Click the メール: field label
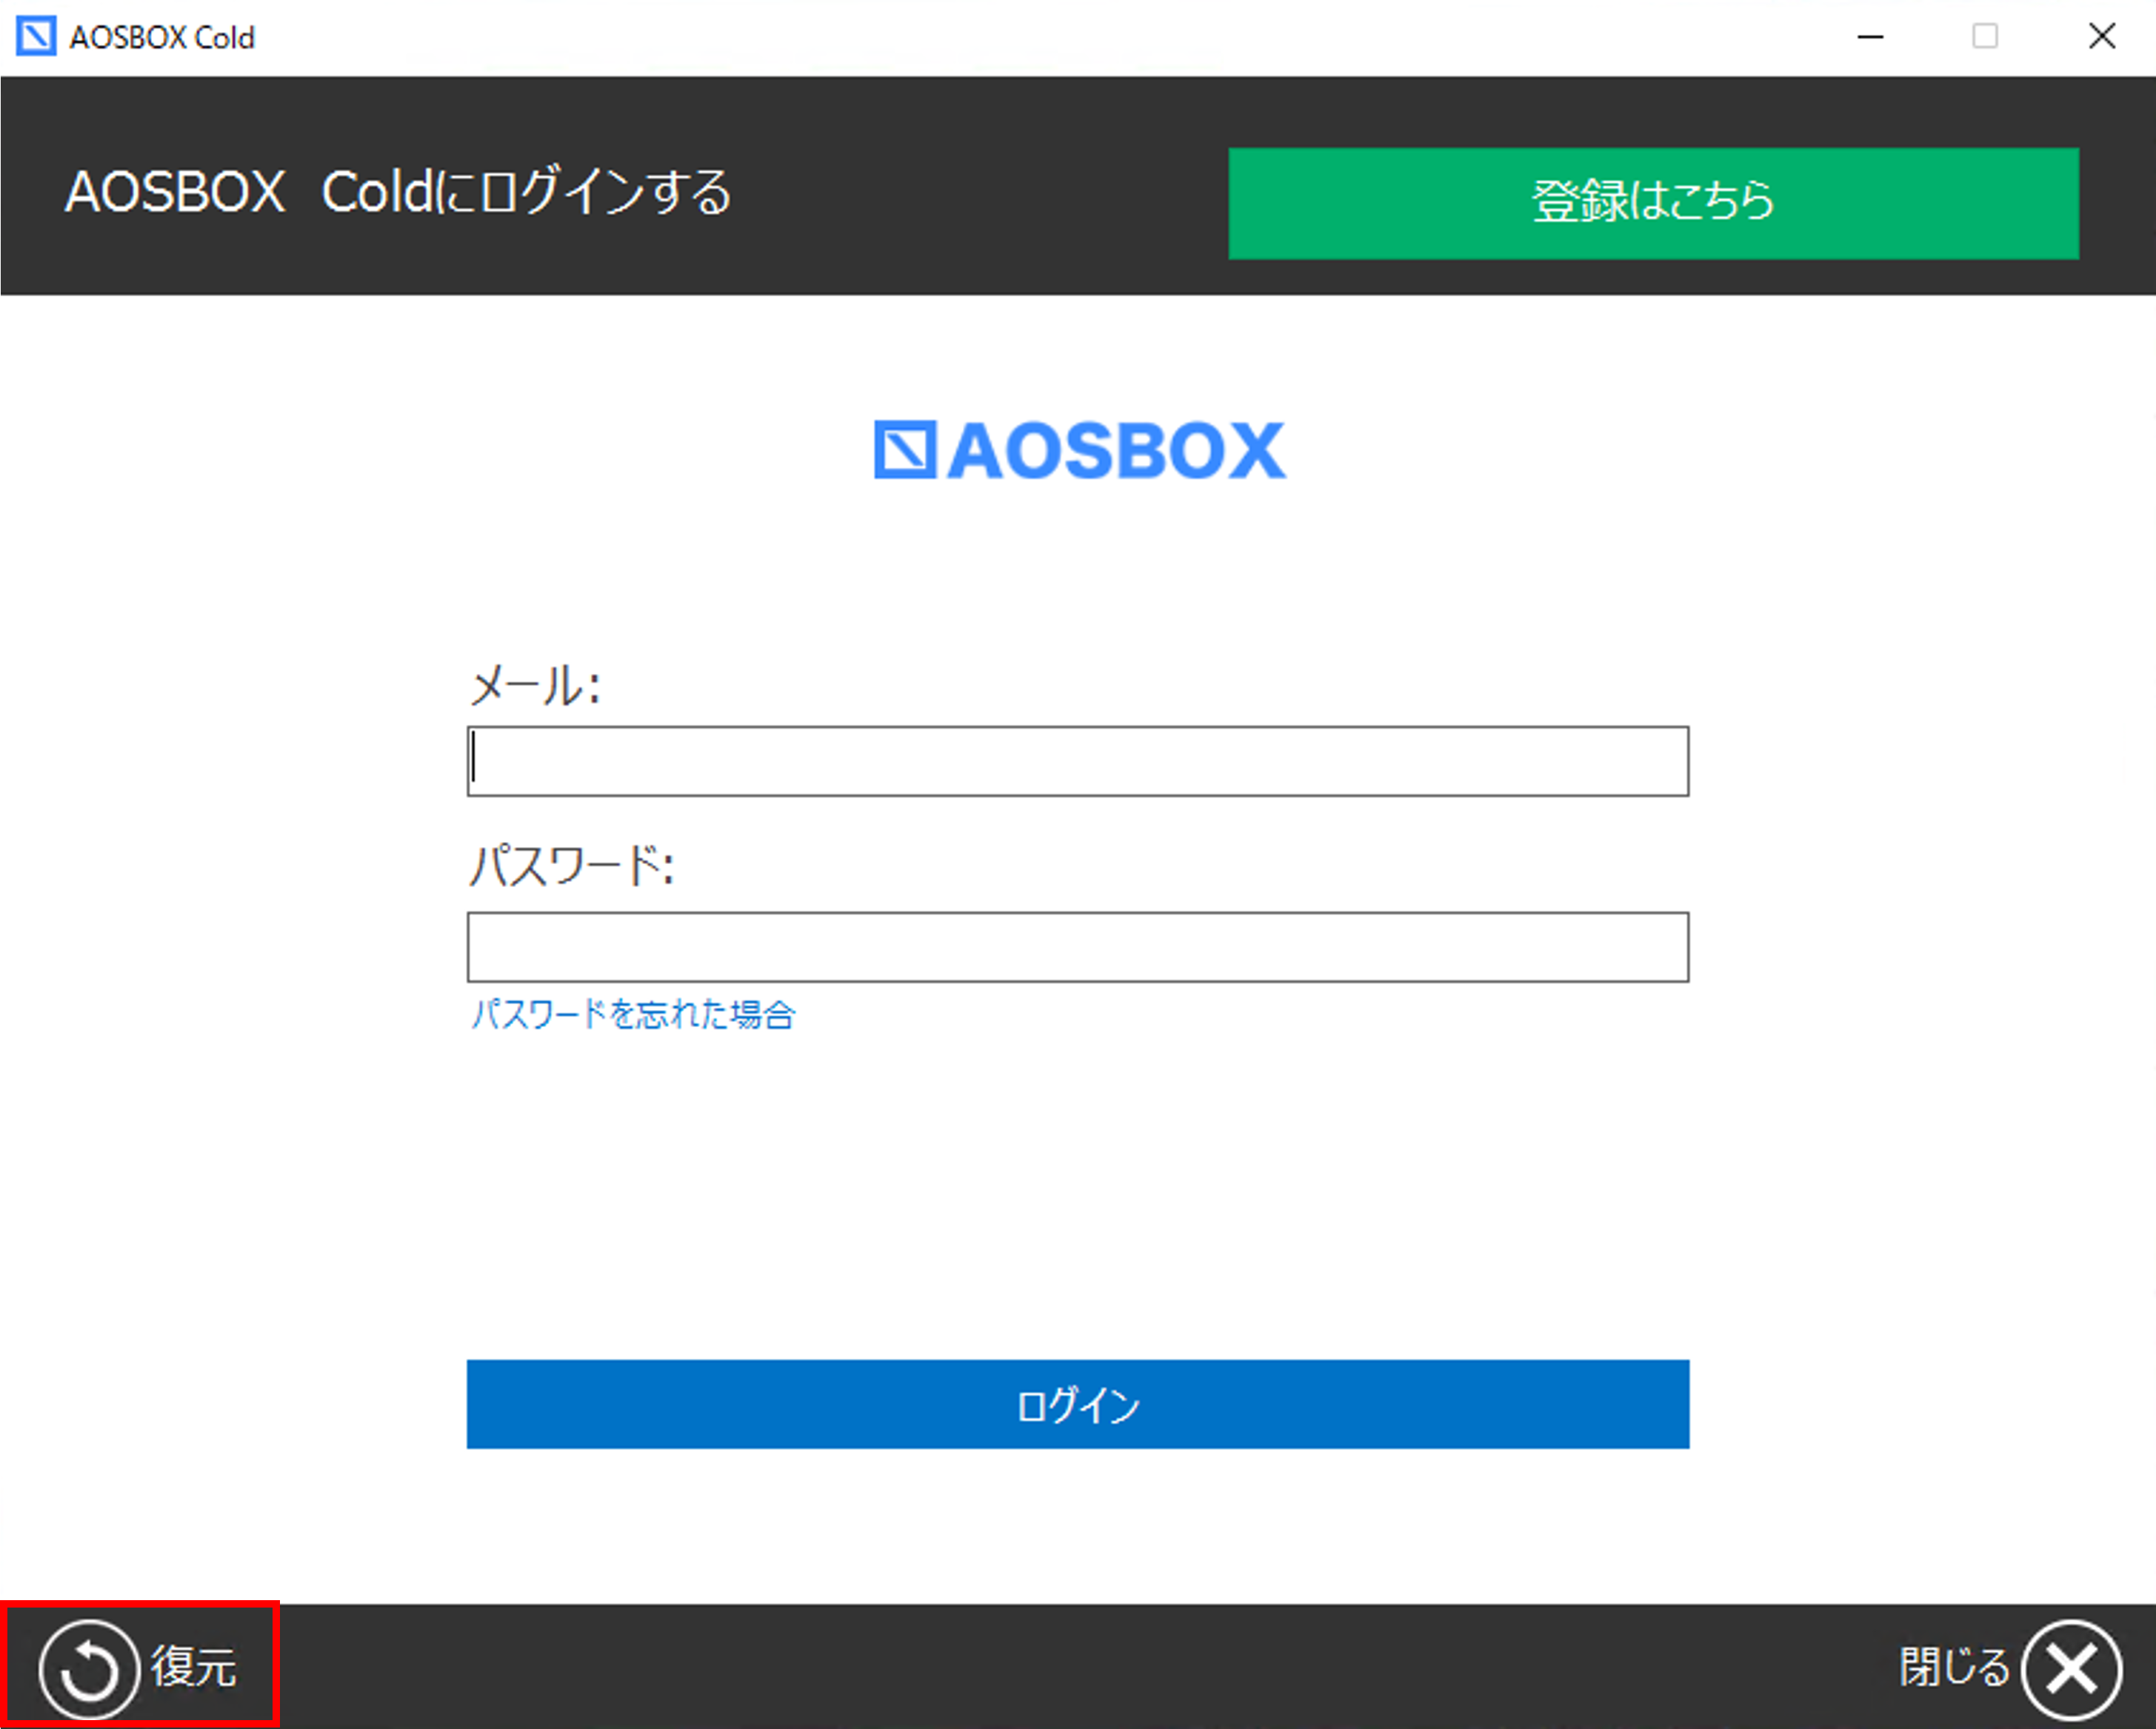Image resolution: width=2156 pixels, height=1729 pixels. point(534,686)
